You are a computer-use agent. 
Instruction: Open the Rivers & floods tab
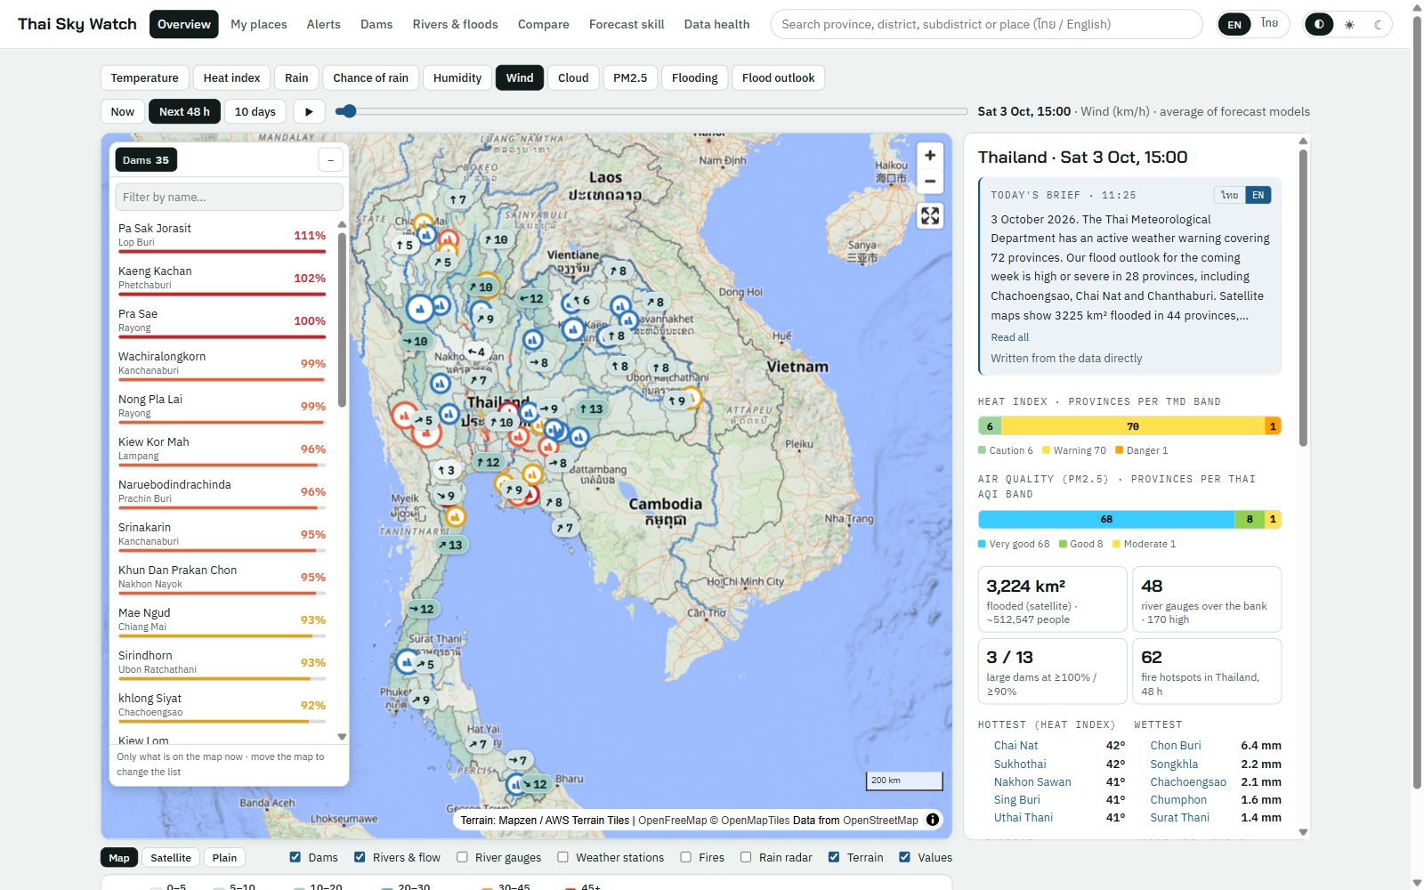point(455,24)
